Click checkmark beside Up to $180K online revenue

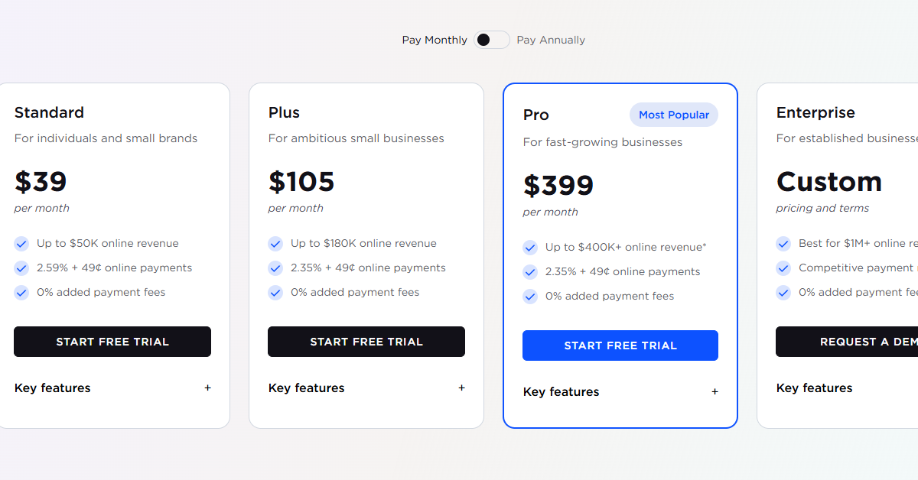275,243
